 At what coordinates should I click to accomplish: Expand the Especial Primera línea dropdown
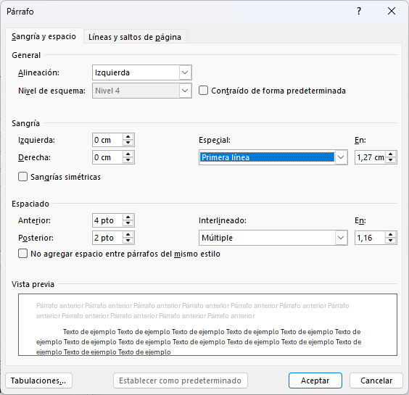pyautogui.click(x=273, y=157)
